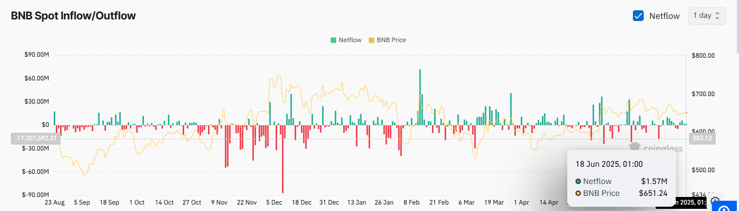The width and height of the screenshot is (739, 211).
Task: Click the 583.12 price crosshair label
Action: point(702,138)
